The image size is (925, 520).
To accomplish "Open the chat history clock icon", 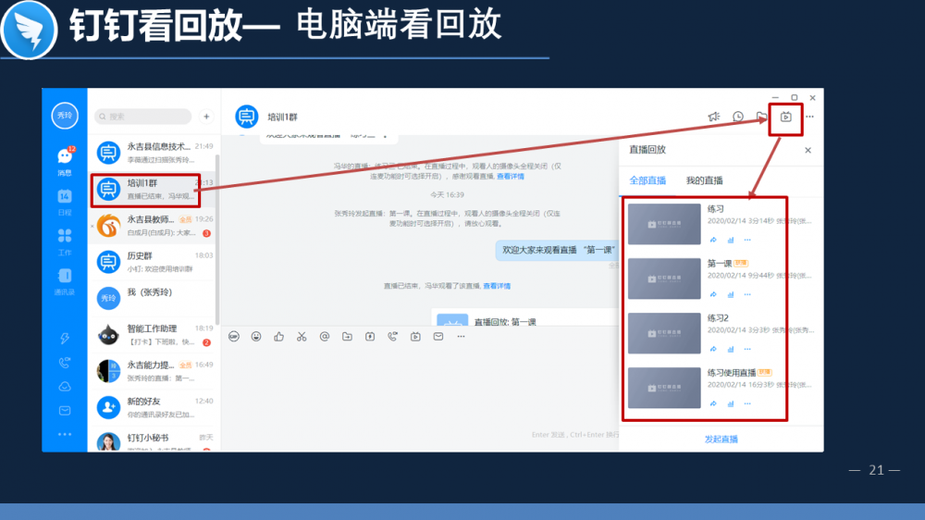I will tap(738, 117).
